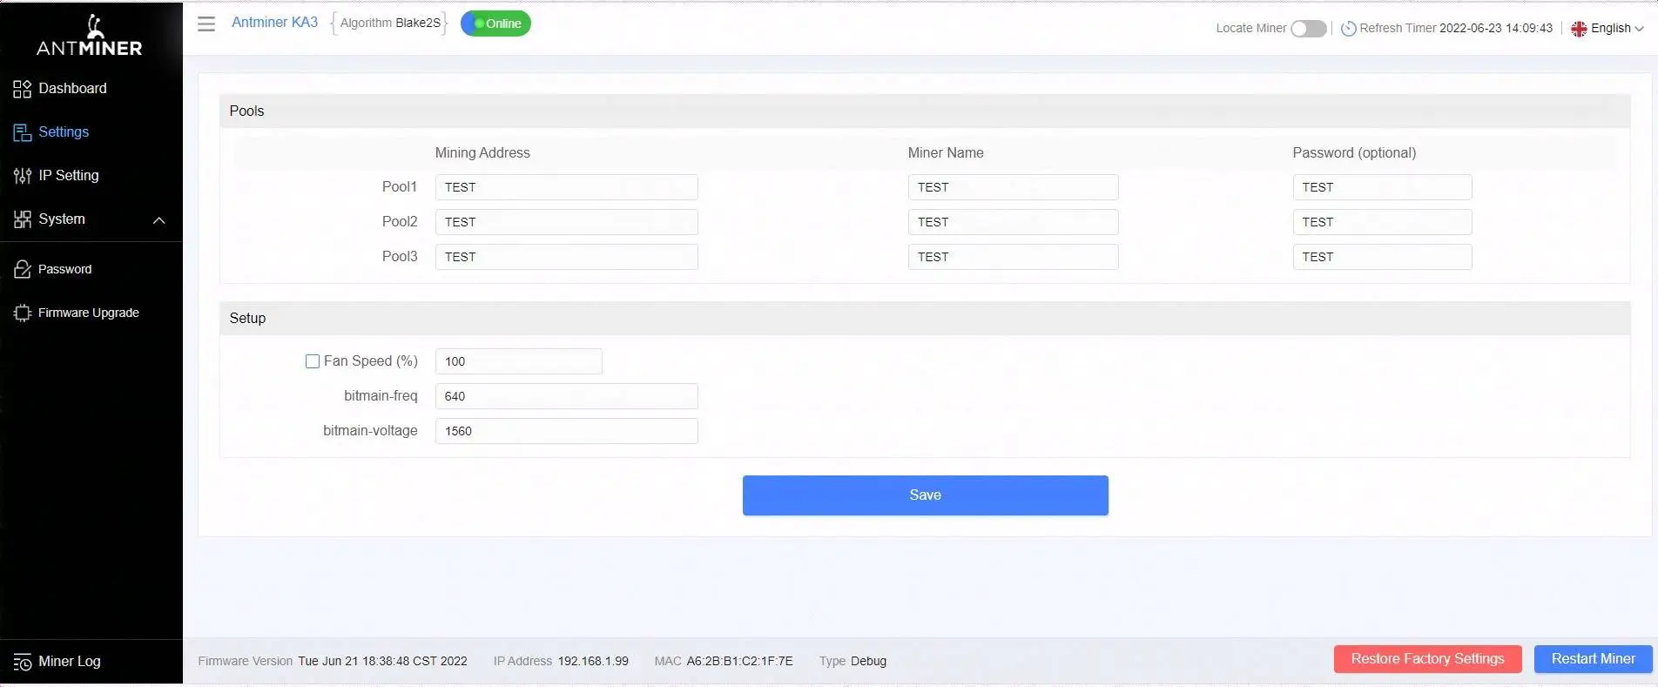Click the Refresh Timer clock icon

[1348, 29]
